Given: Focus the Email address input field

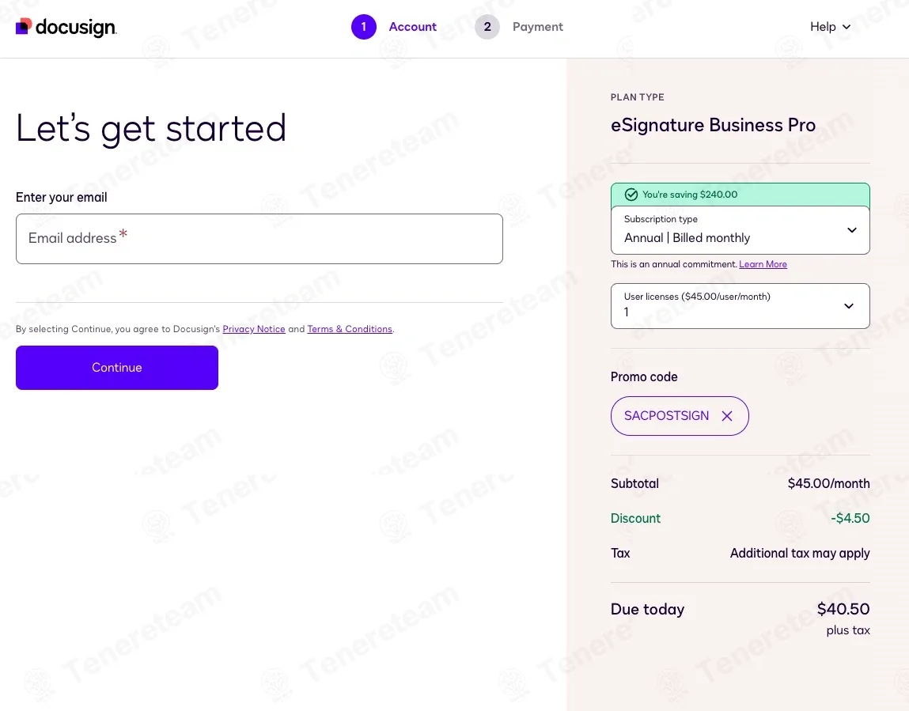Looking at the screenshot, I should click(259, 239).
